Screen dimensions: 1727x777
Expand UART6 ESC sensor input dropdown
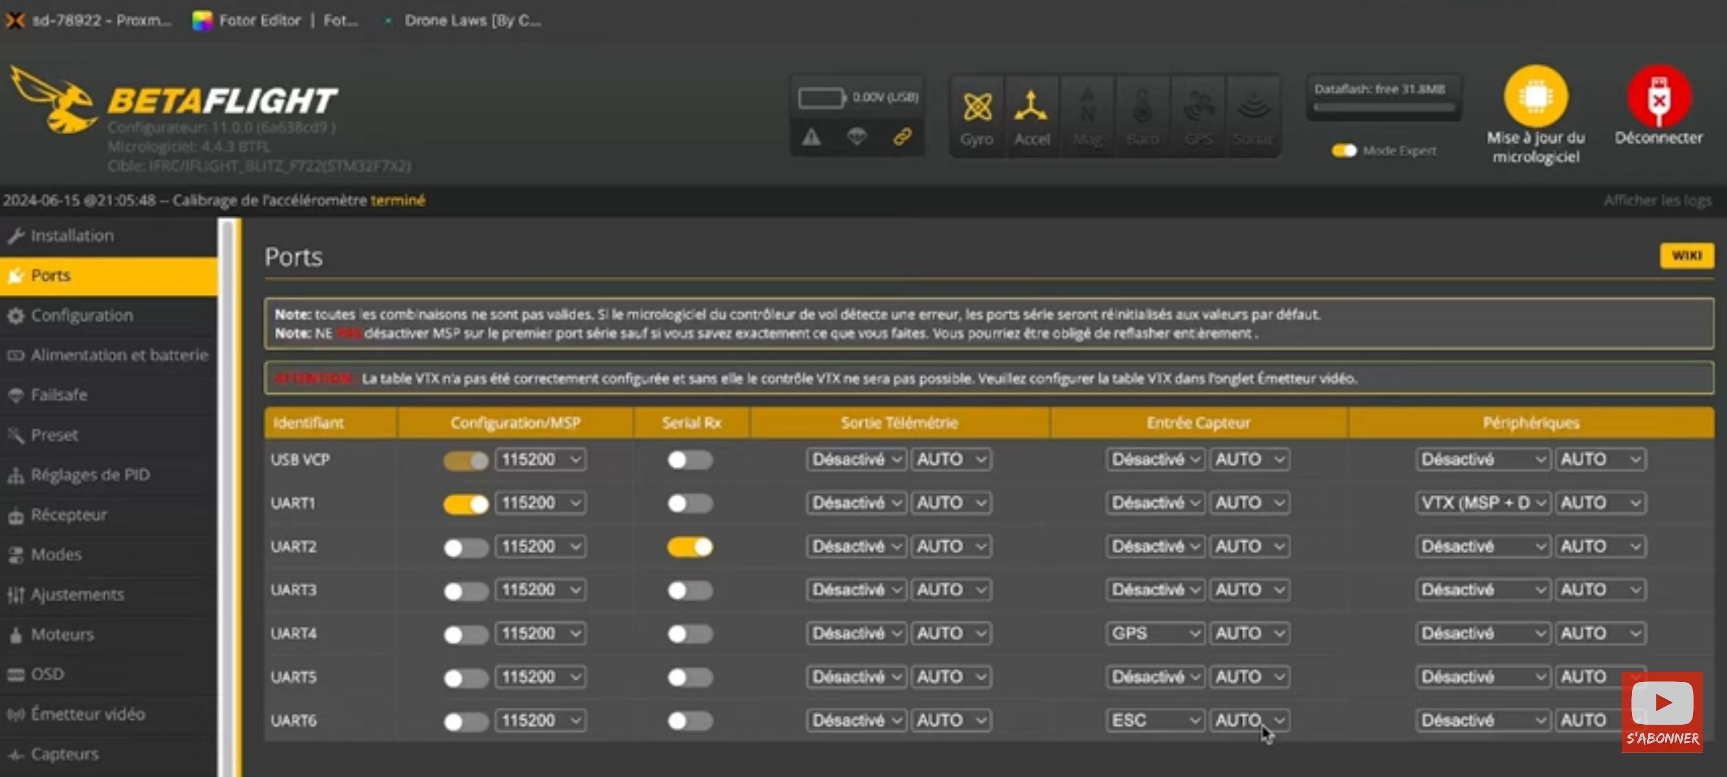[x=1154, y=721]
